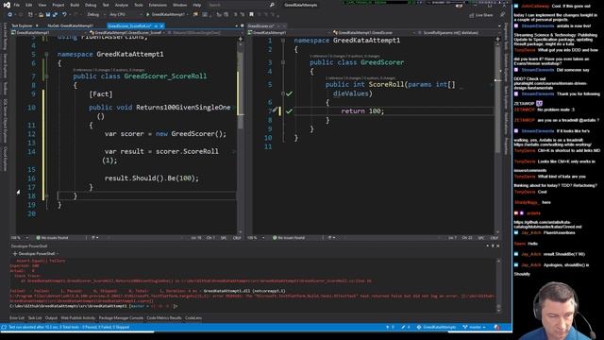Close the GreedScorer_ScoreRoll.cs tab
604x340 pixels.
(x=161, y=25)
